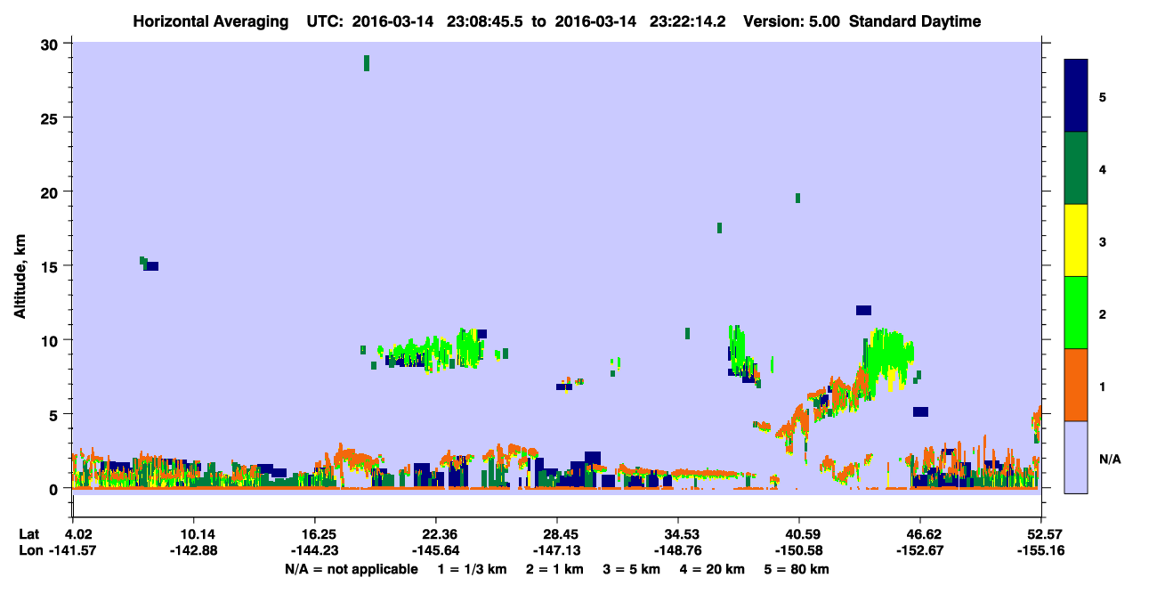The width and height of the screenshot is (1157, 594).
Task: Click the longitude value -155.16
Action: pyautogui.click(x=1040, y=550)
